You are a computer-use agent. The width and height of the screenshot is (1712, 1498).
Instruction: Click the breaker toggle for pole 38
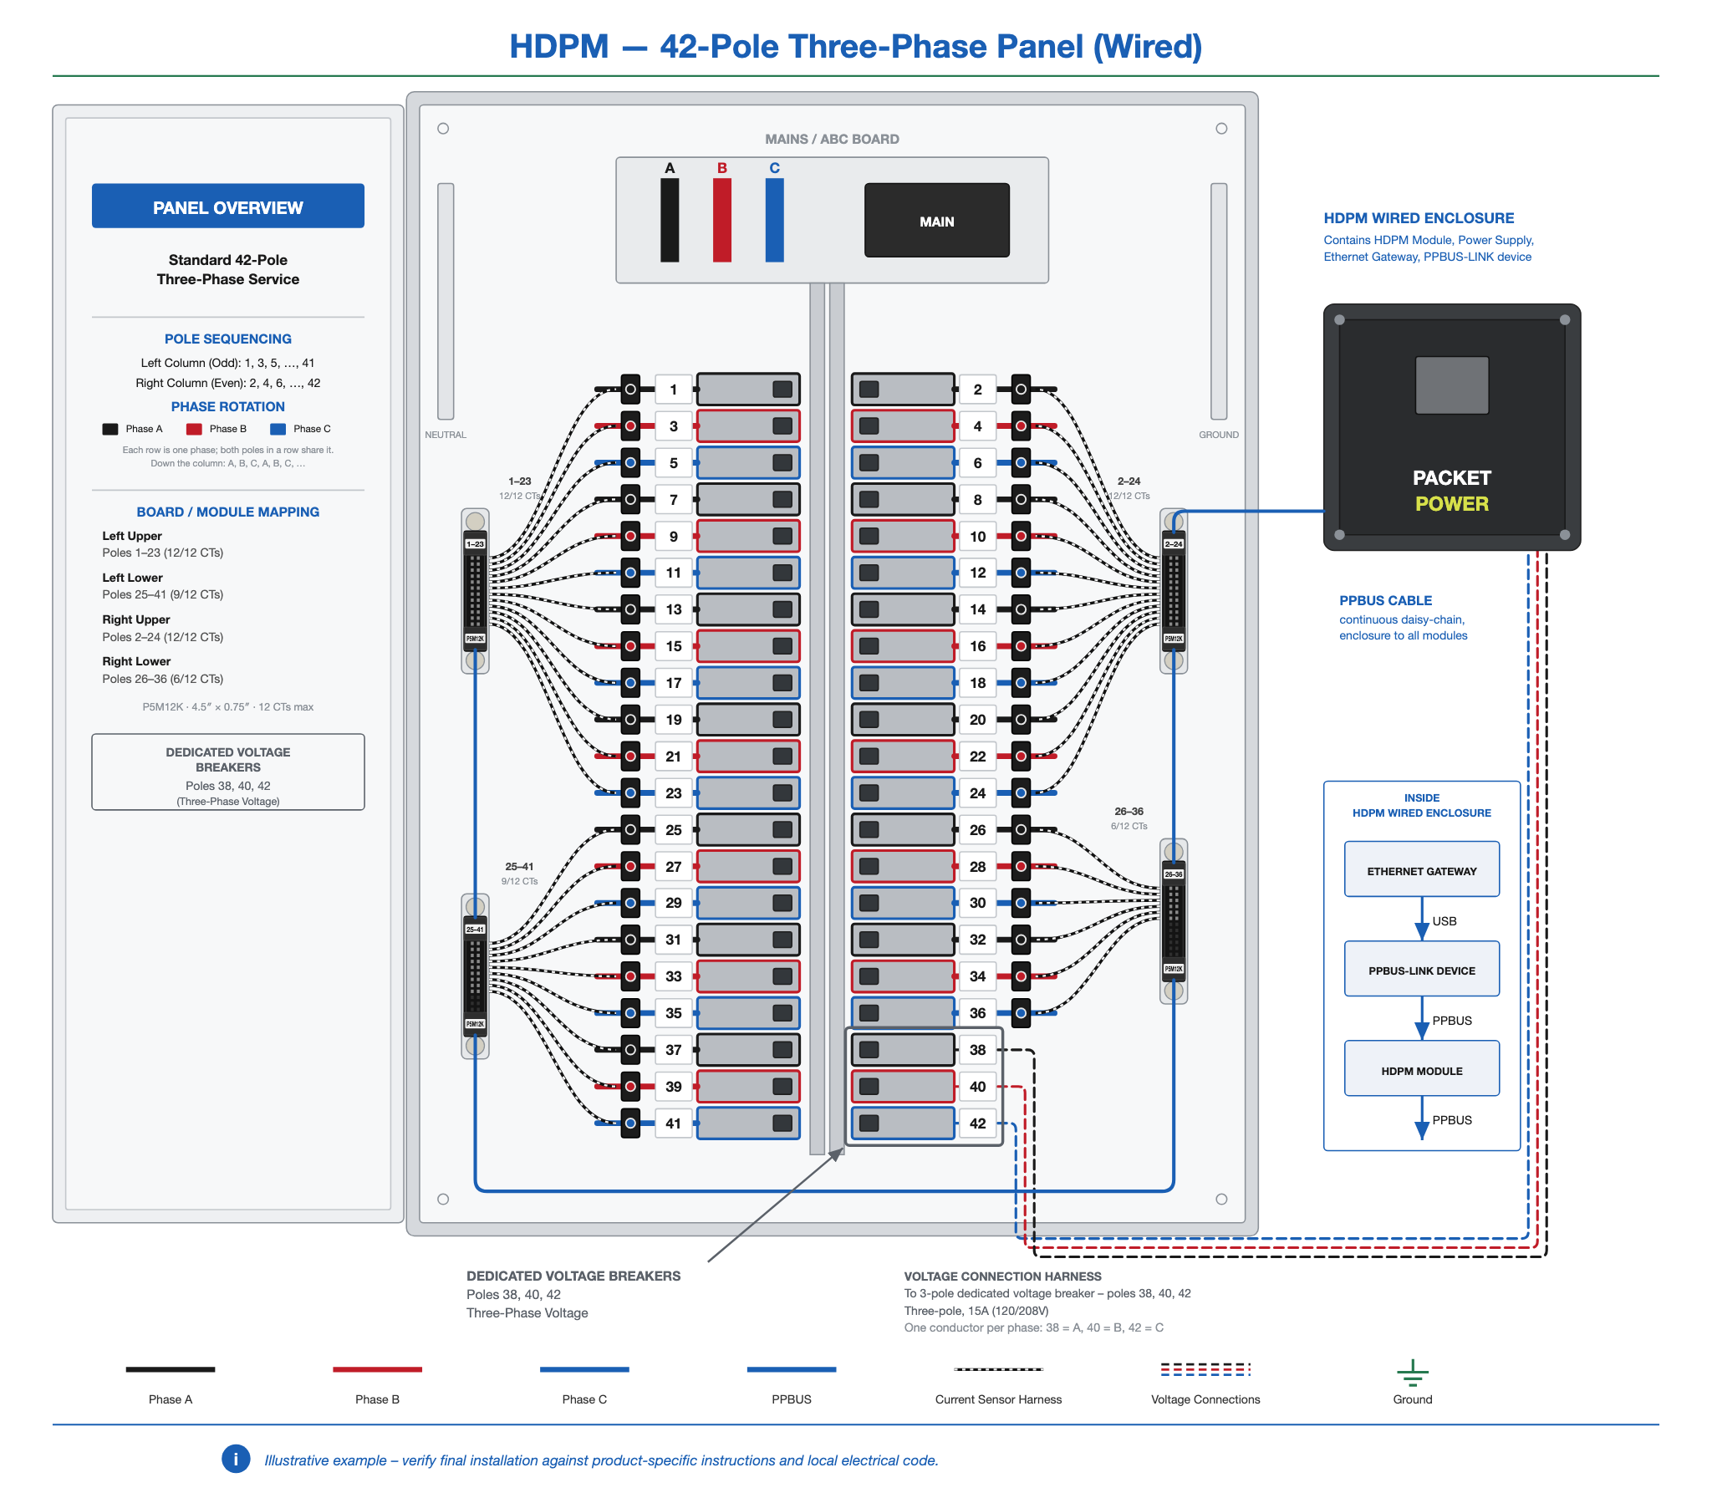point(869,1050)
